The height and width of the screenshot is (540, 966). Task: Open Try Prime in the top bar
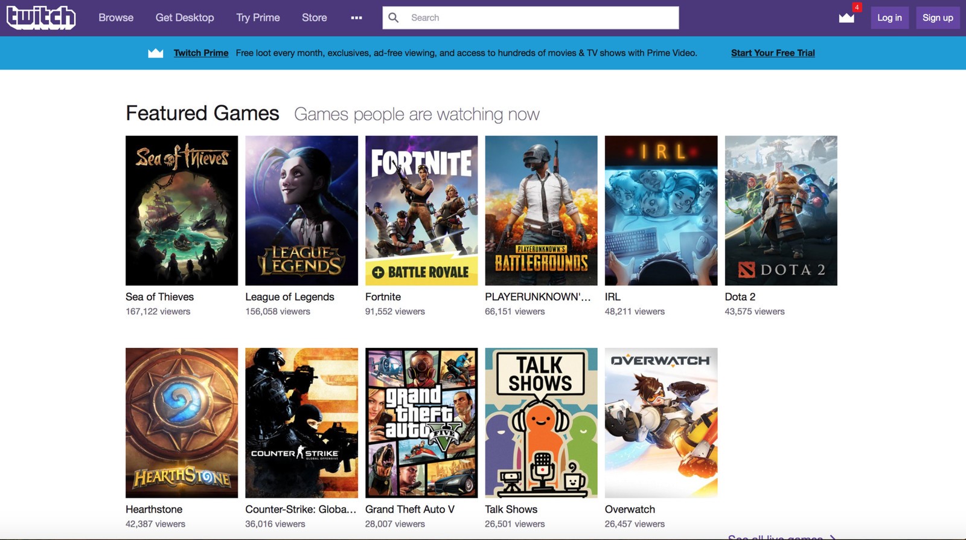click(258, 18)
